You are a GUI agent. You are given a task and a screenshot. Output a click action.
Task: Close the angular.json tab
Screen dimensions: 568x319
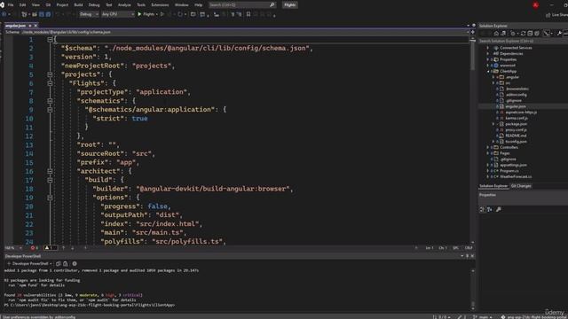click(35, 26)
